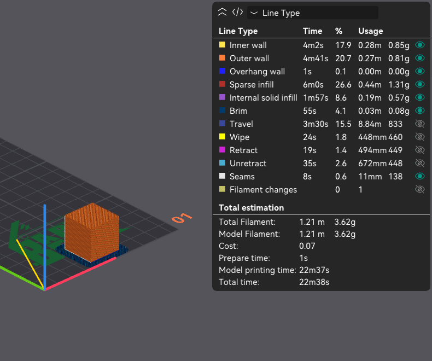This screenshot has height=361, width=432.
Task: Collapse the legend panel with double-chevron icon
Action: (222, 13)
